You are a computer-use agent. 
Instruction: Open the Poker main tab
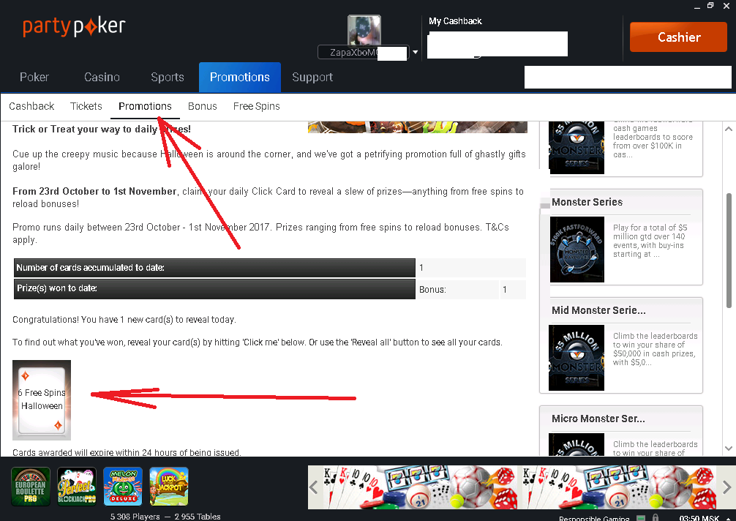[34, 77]
